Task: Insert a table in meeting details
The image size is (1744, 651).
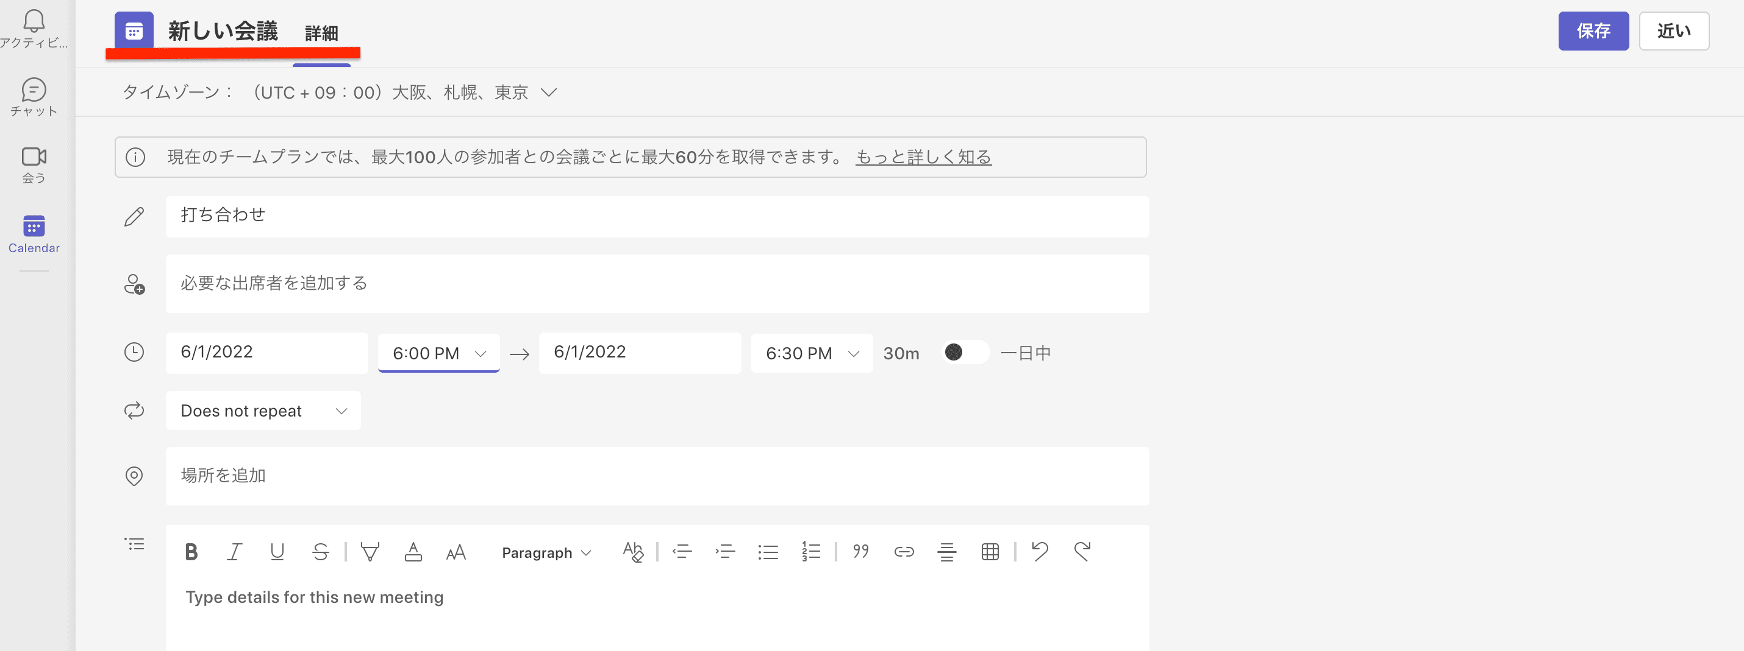Action: (x=990, y=552)
